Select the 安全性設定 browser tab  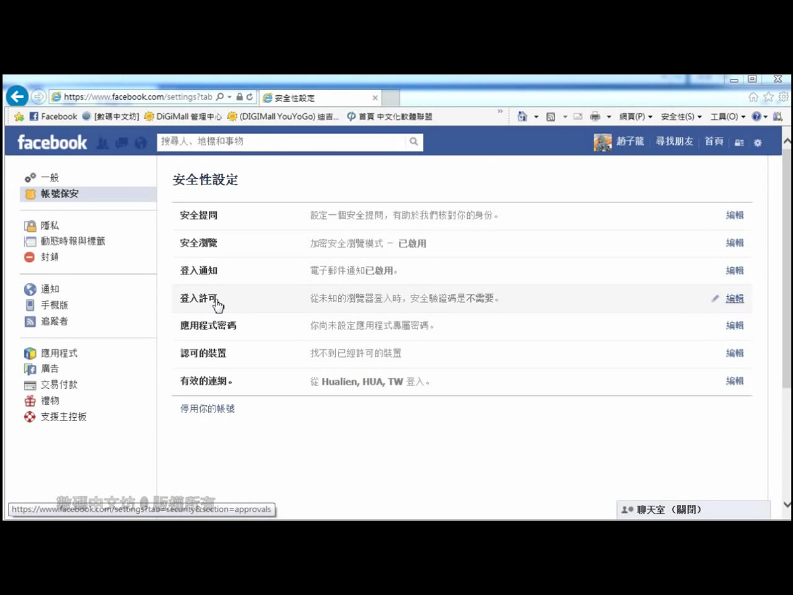[320, 98]
